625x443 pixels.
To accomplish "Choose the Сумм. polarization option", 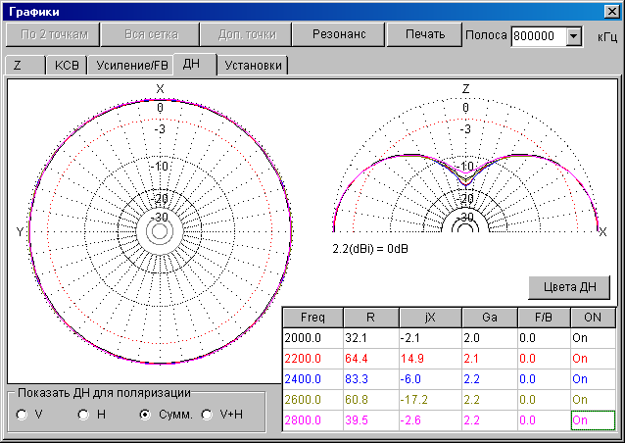I will click(x=146, y=415).
